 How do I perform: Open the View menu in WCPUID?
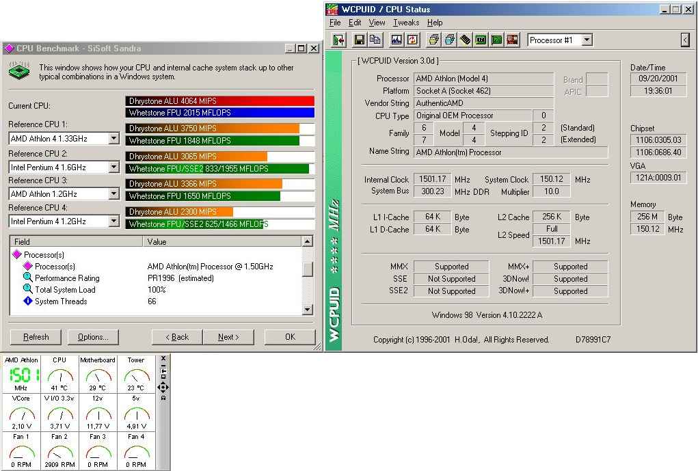(x=377, y=23)
